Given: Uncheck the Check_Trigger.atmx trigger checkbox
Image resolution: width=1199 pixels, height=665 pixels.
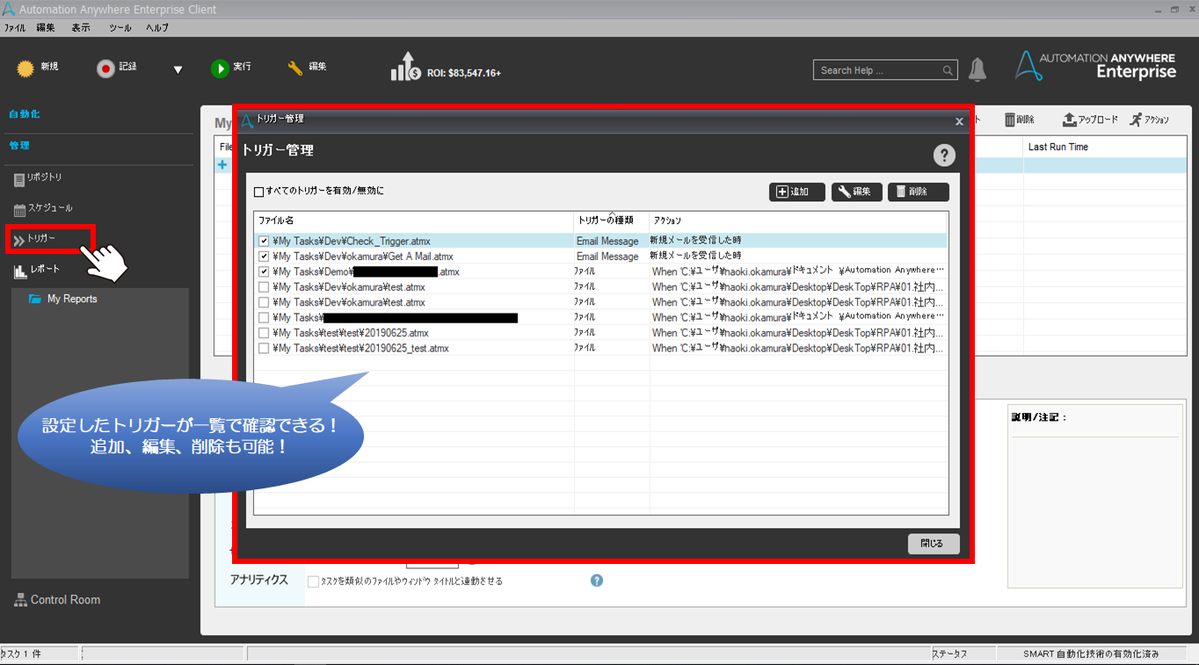Looking at the screenshot, I should point(264,241).
